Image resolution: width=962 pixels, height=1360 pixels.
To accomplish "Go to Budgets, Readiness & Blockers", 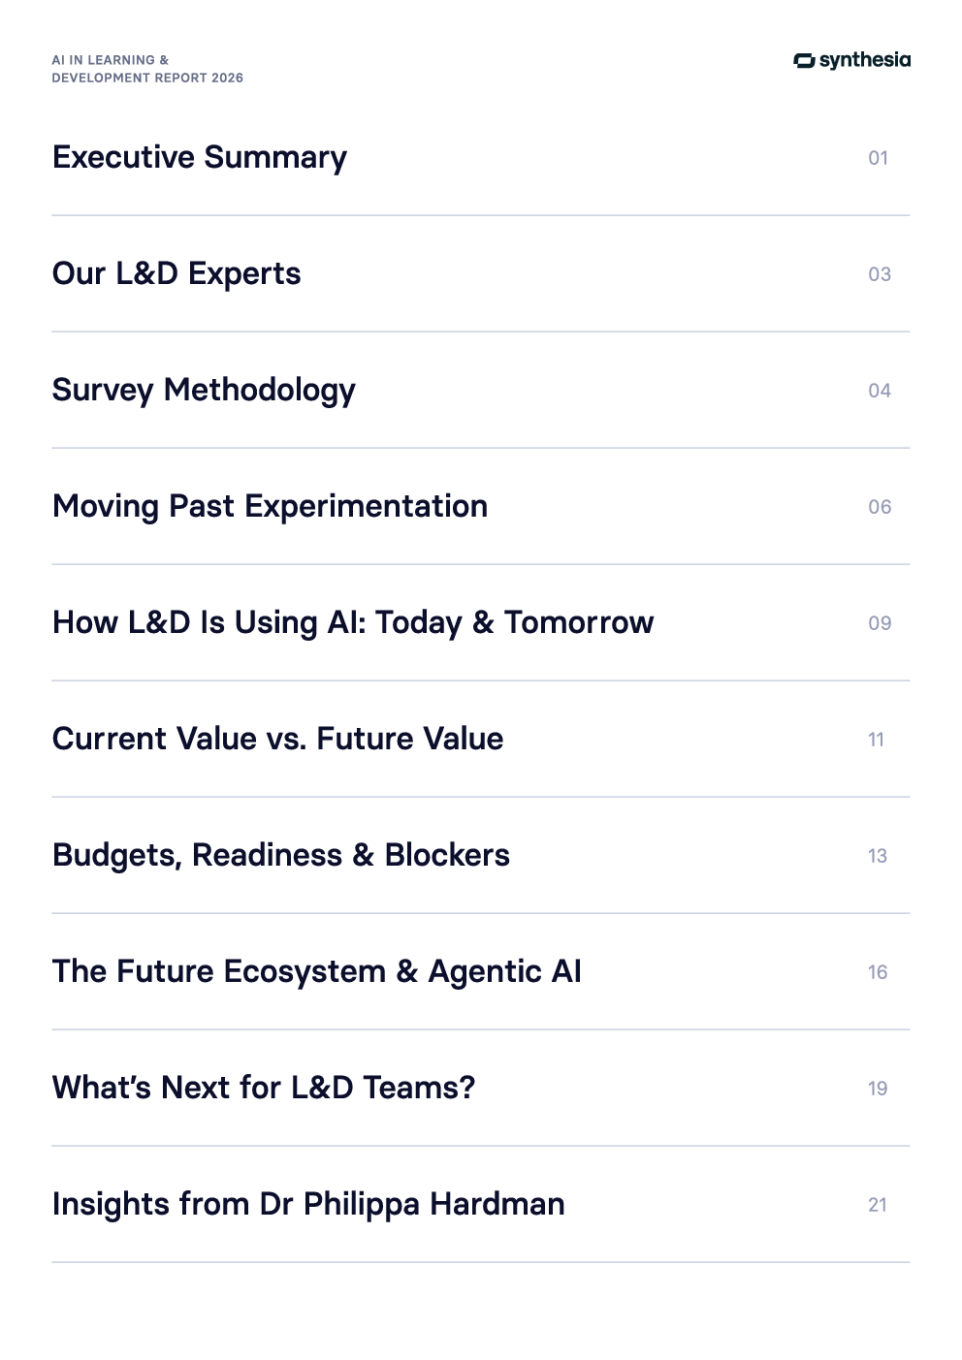I will pyautogui.click(x=281, y=855).
